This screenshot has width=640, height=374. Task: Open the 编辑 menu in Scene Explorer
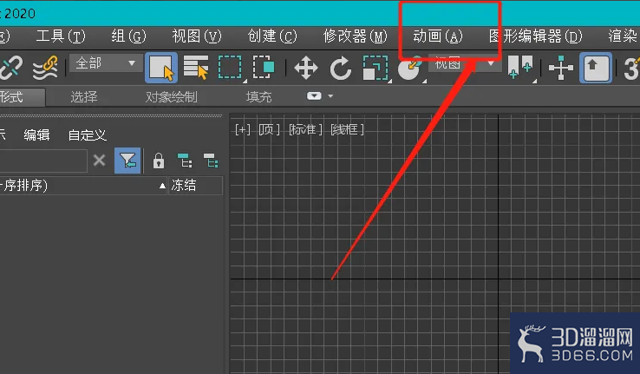(x=36, y=135)
